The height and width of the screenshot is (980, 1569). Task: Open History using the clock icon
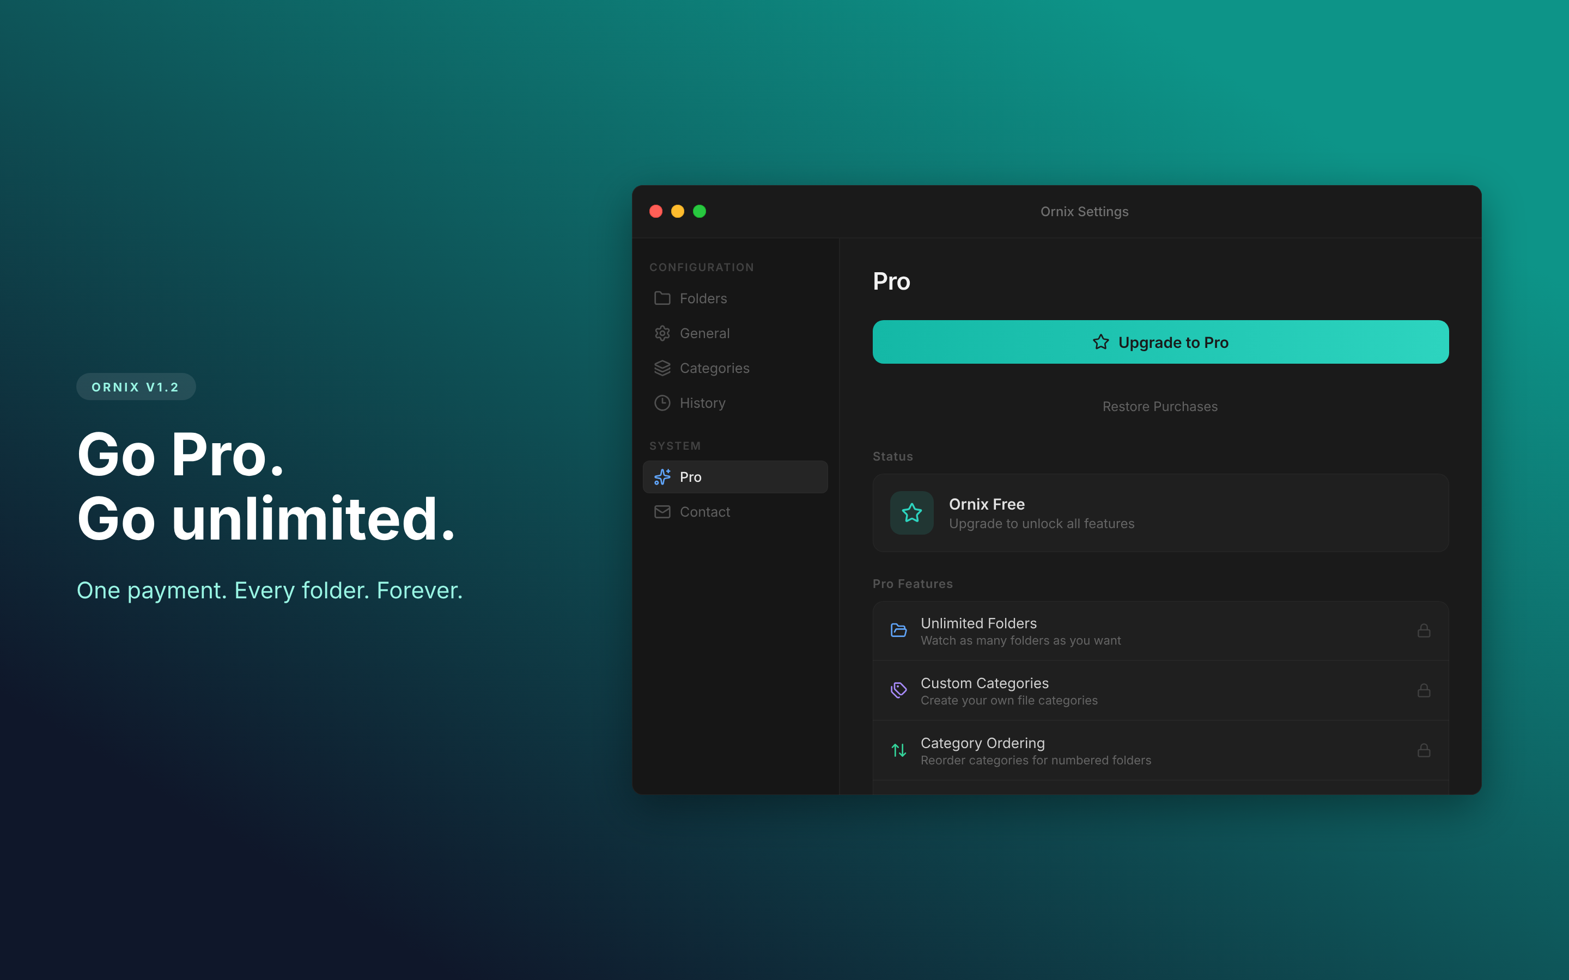coord(662,402)
